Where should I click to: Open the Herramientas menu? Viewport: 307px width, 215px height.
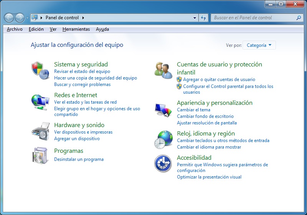[x=76, y=29]
